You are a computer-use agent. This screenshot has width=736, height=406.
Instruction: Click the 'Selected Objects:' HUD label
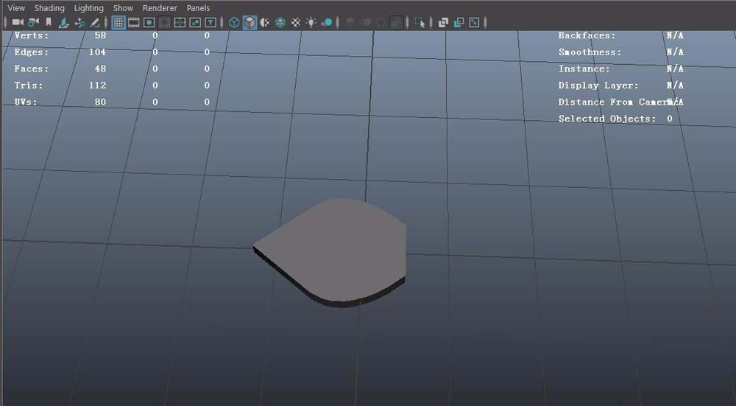(607, 119)
